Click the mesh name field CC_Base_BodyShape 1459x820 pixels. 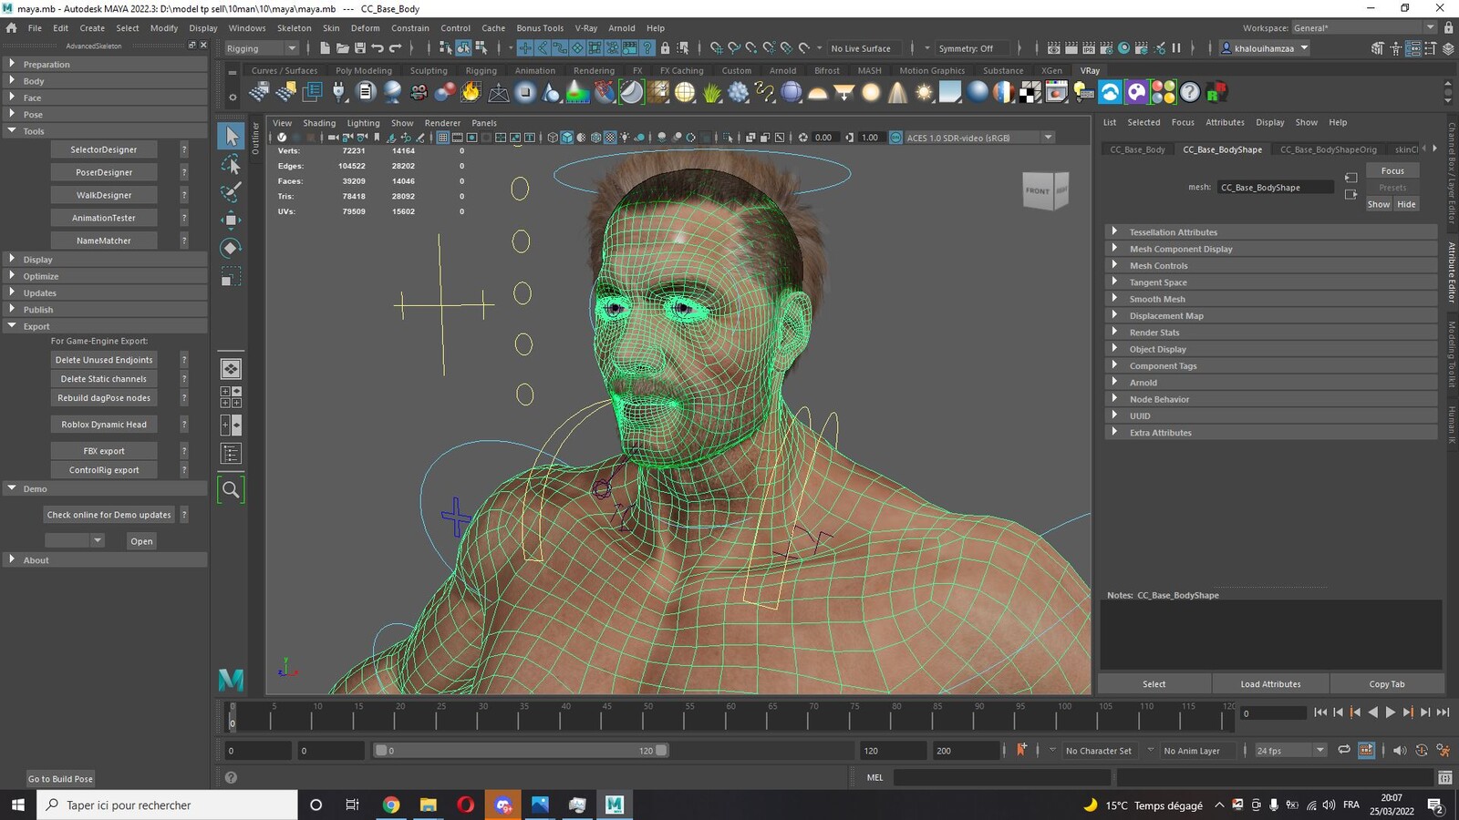click(x=1275, y=188)
